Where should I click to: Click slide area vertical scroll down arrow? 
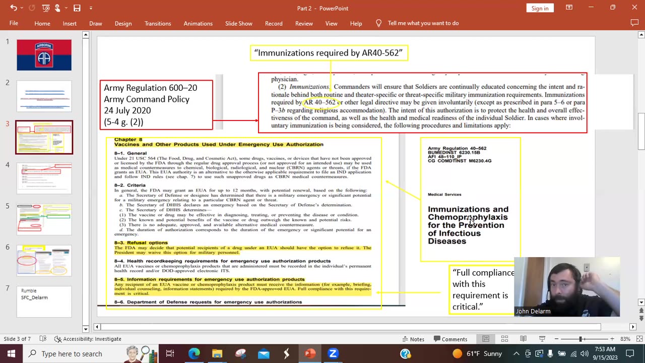point(641,302)
